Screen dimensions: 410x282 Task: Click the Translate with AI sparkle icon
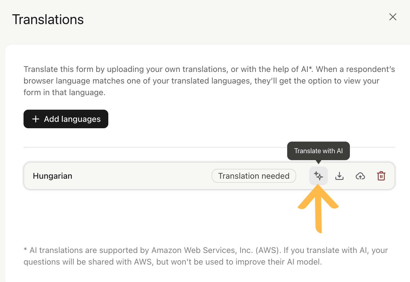point(318,176)
